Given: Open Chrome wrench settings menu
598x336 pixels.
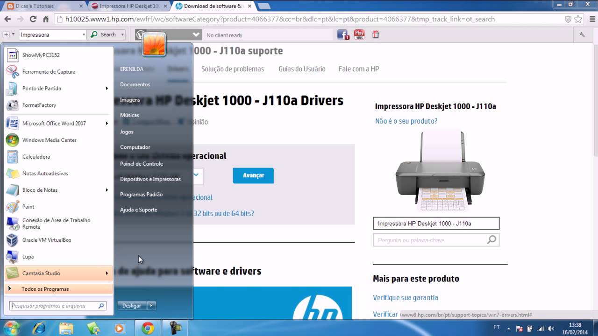Looking at the screenshot, I should (x=582, y=35).
